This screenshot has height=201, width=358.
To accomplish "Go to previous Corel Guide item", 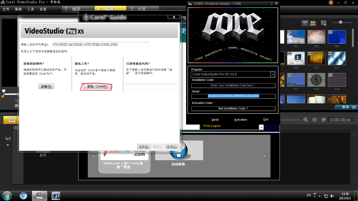I will 93,156.
